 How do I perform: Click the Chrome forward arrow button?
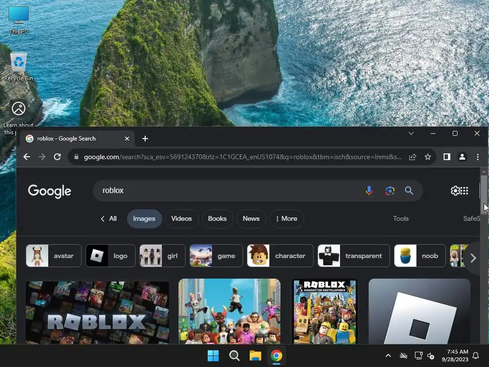pyautogui.click(x=42, y=157)
